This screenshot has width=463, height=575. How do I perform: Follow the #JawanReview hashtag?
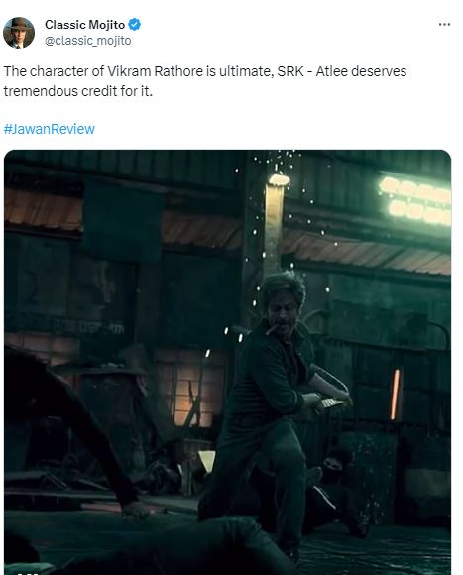point(50,129)
